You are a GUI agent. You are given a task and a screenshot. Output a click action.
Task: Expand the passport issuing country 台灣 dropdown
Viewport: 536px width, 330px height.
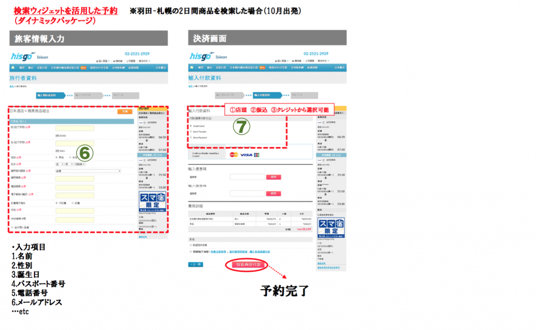88,170
